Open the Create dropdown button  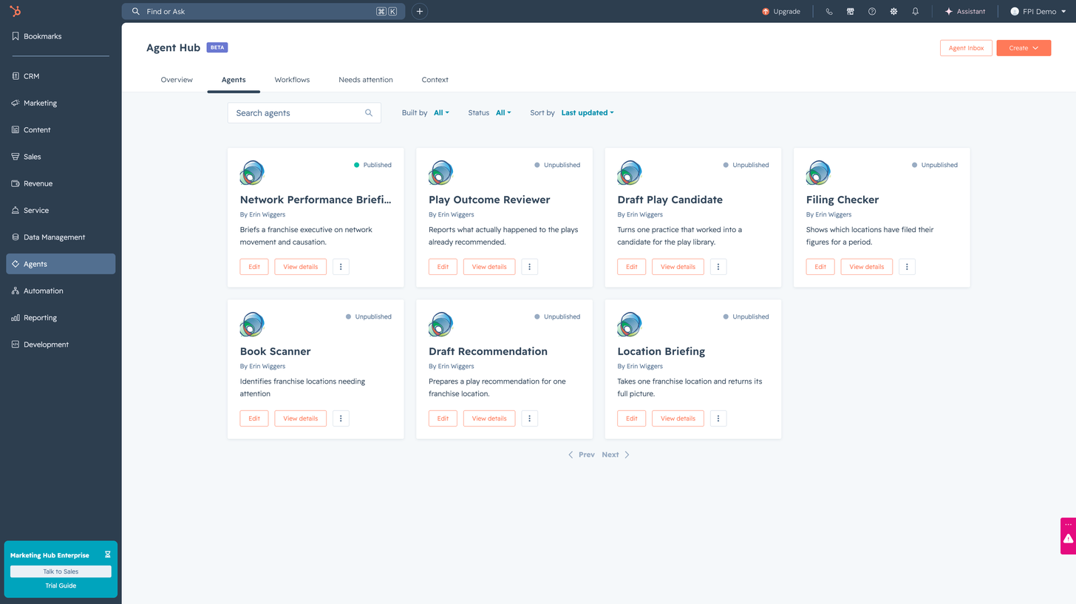pyautogui.click(x=1024, y=48)
